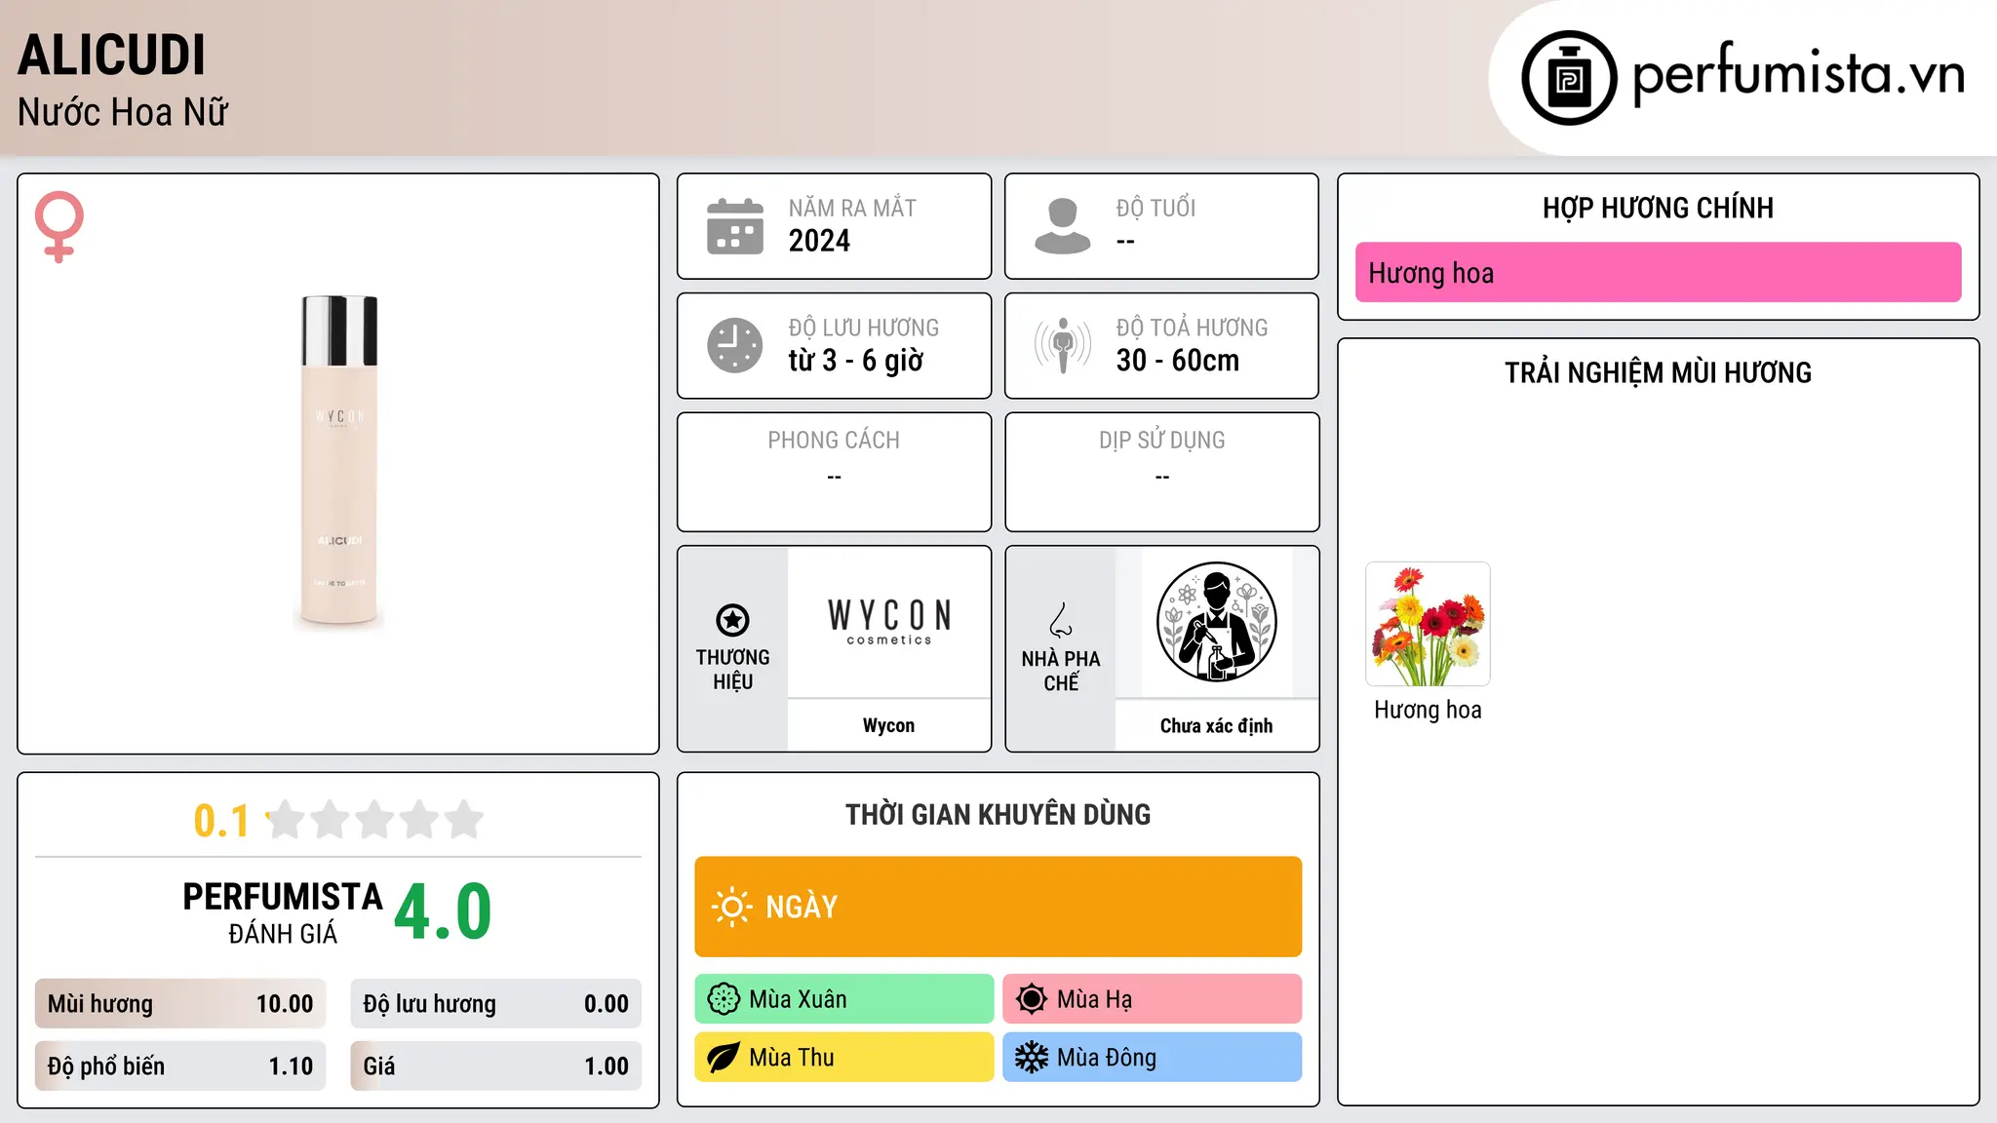Image resolution: width=1997 pixels, height=1123 pixels.
Task: Click the star badge icon above Thương hiệu
Action: pos(732,620)
